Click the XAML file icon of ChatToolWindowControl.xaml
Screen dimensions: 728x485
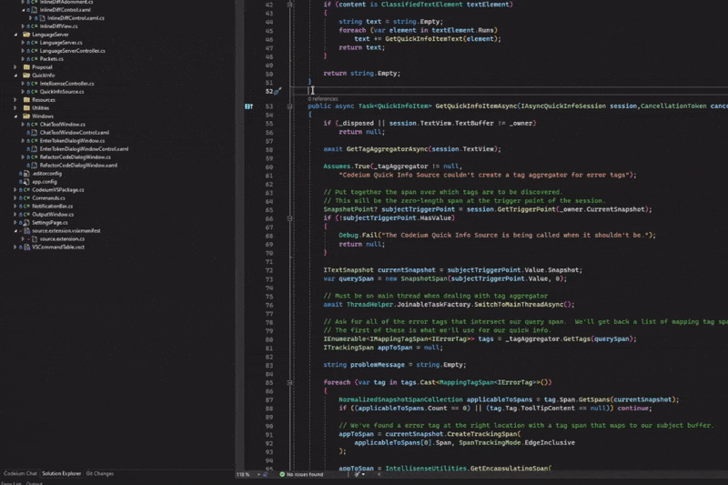(34, 132)
